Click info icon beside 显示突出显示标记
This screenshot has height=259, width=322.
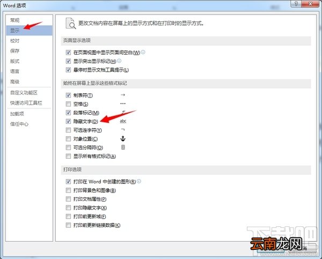[119, 61]
